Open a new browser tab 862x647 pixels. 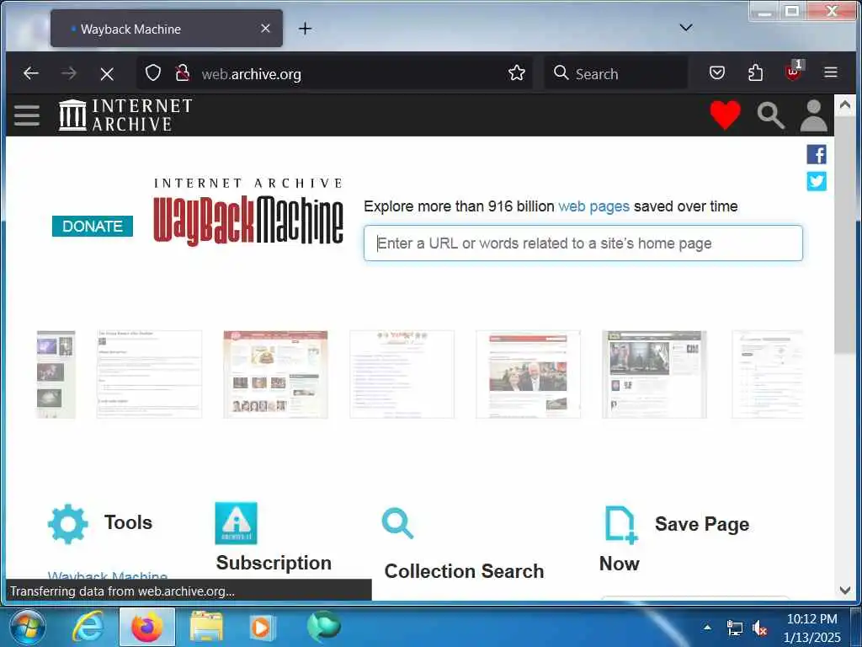(x=305, y=29)
